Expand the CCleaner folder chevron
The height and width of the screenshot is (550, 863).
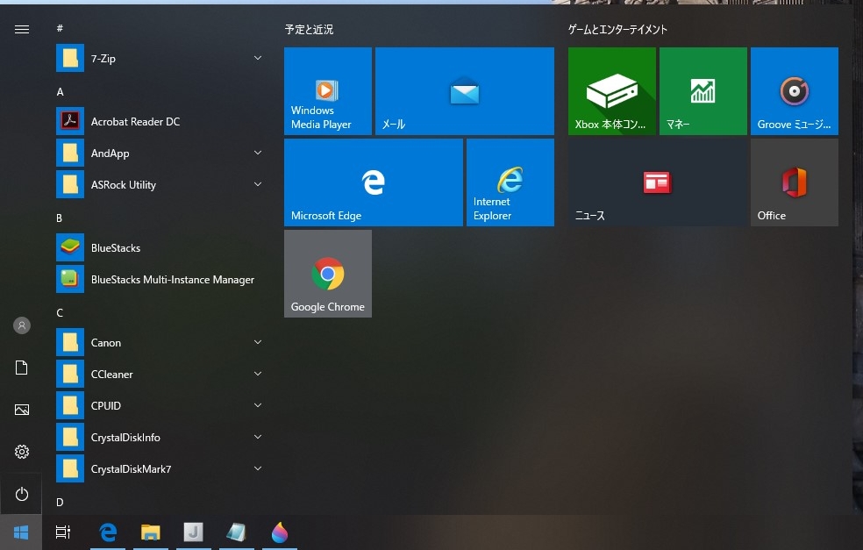coord(258,374)
